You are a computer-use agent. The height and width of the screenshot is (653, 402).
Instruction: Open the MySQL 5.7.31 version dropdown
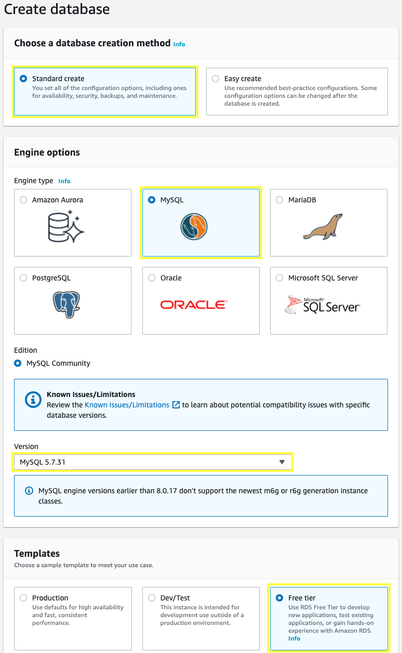click(153, 462)
